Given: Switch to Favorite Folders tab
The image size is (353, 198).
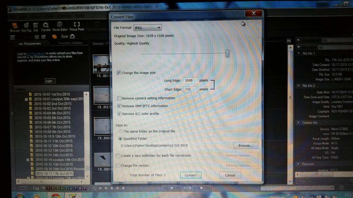Looking at the screenshot, I should pos(70,43).
